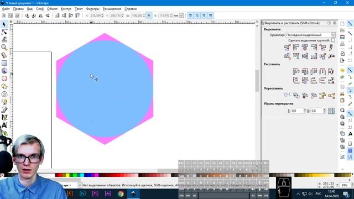
Task: Open the Layer 1 dropdown
Action: tap(80, 185)
